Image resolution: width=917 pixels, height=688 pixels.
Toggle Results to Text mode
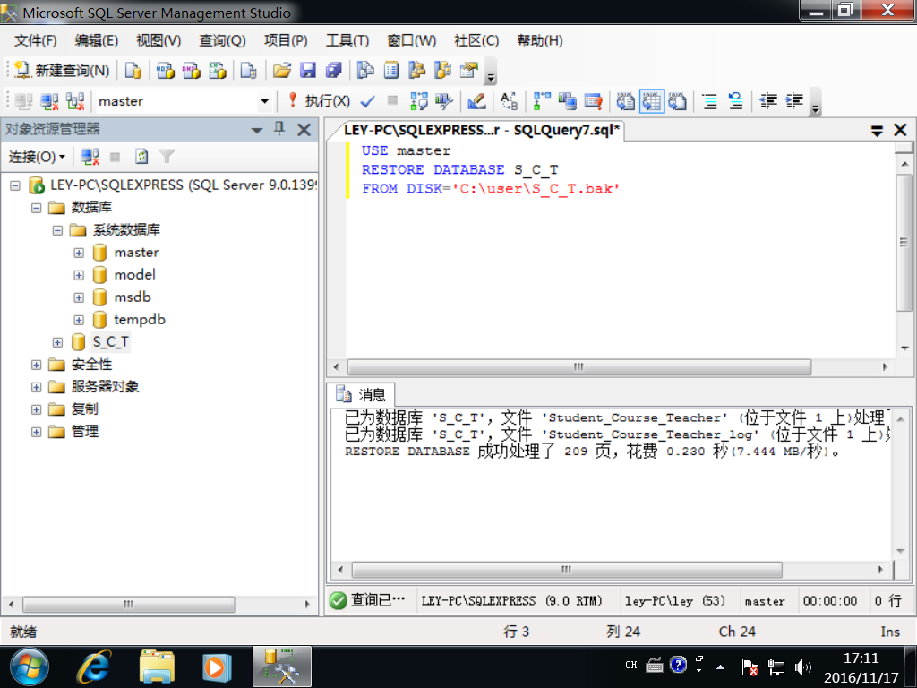[x=625, y=101]
